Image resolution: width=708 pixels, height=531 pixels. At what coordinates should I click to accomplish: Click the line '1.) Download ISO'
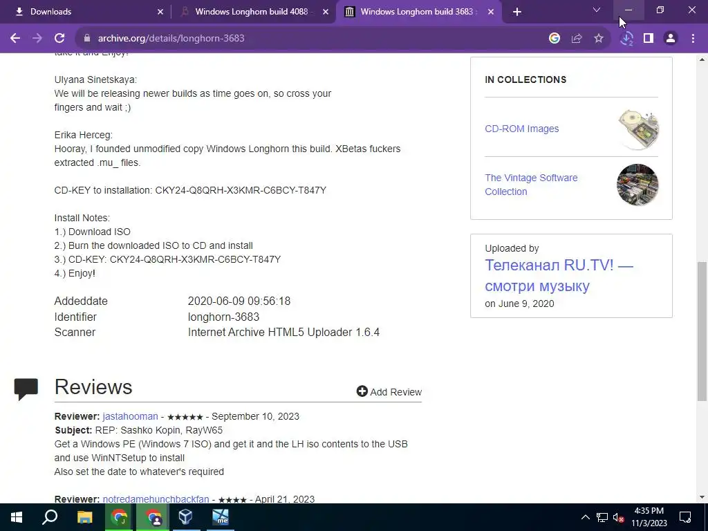[92, 232]
